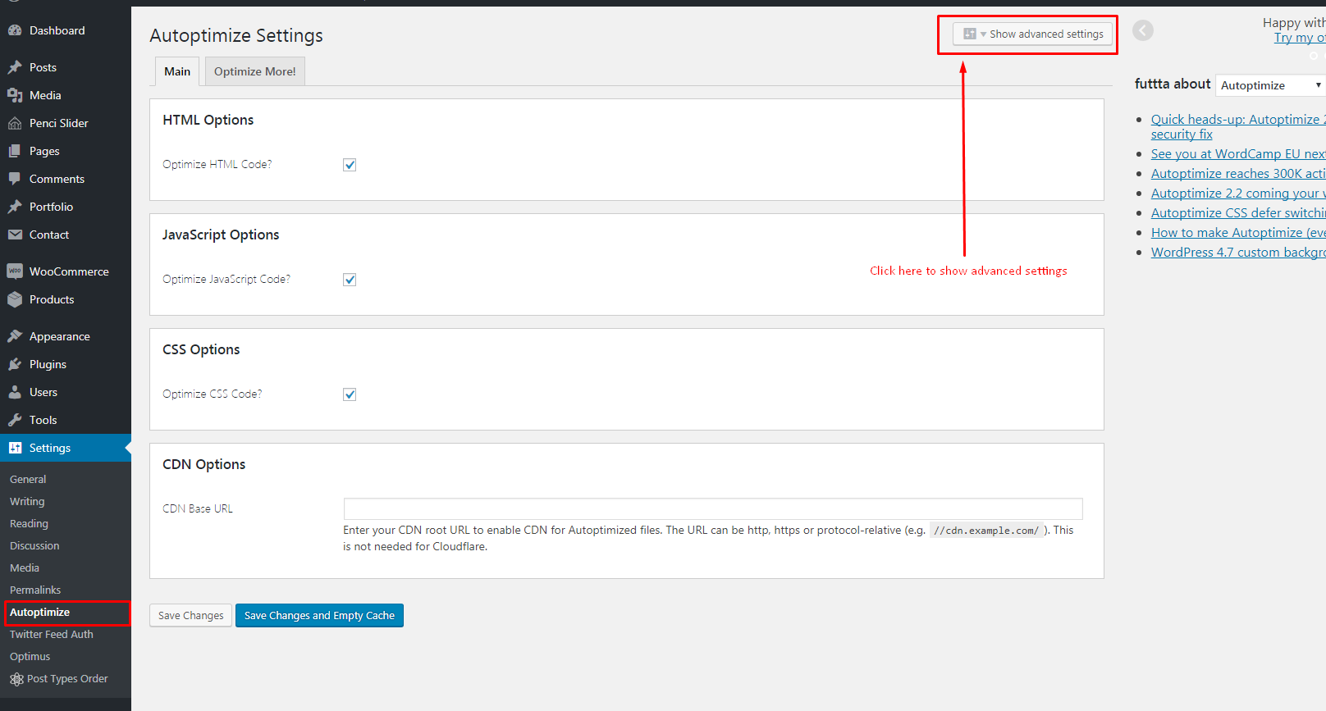Open the futtta about Autoptimize dropdown
Viewport: 1326px width, 711px height.
[1270, 85]
